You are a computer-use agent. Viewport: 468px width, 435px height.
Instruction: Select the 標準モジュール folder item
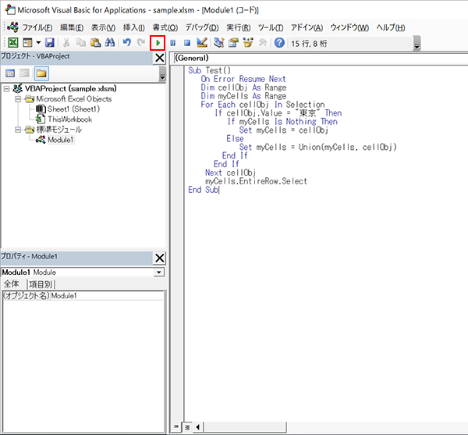(58, 130)
